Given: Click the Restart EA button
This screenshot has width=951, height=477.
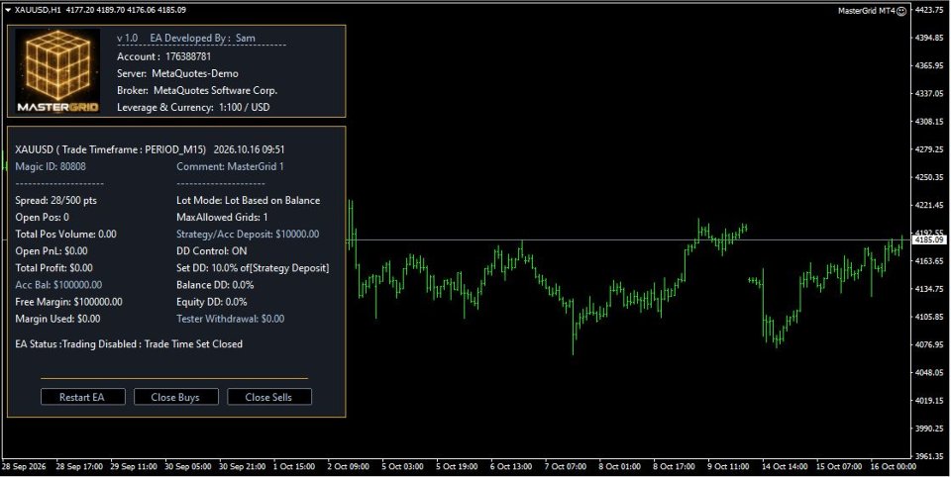Looking at the screenshot, I should pos(82,397).
